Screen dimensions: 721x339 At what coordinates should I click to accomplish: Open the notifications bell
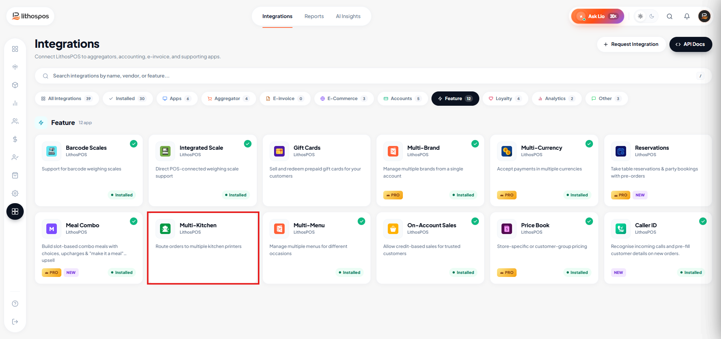point(687,16)
